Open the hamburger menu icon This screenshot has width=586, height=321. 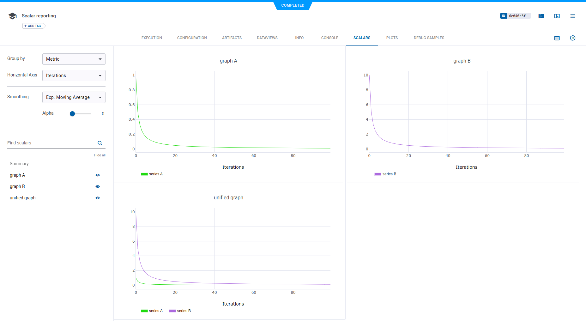(x=573, y=16)
